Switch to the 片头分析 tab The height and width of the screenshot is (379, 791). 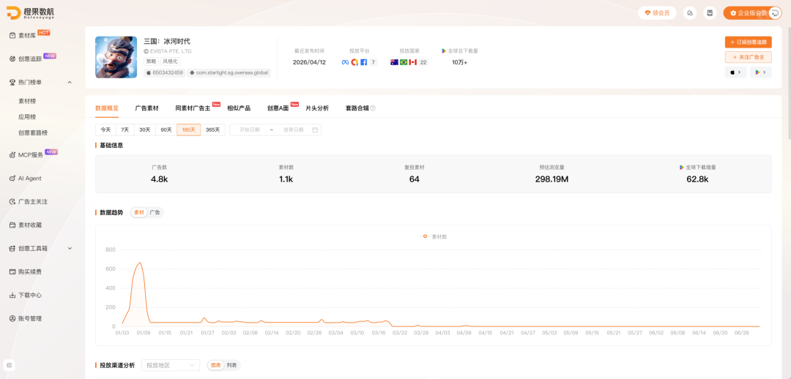tap(317, 108)
